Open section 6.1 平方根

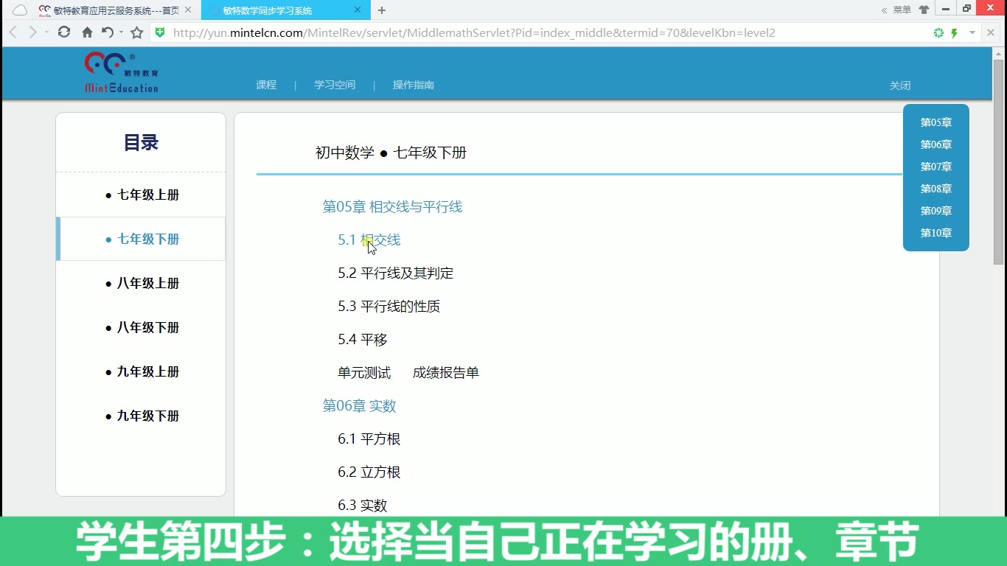click(369, 439)
